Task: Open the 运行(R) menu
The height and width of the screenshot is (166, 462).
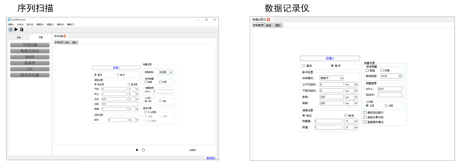Action: (30, 25)
